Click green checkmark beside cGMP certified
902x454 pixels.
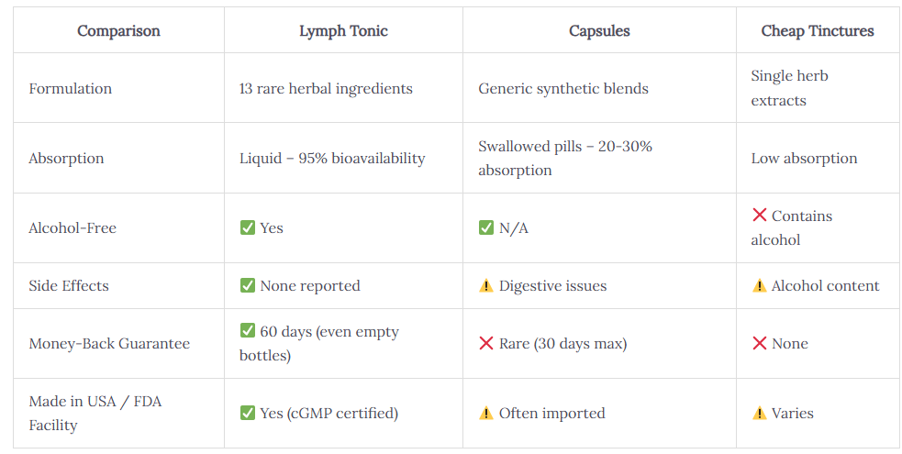(x=248, y=413)
